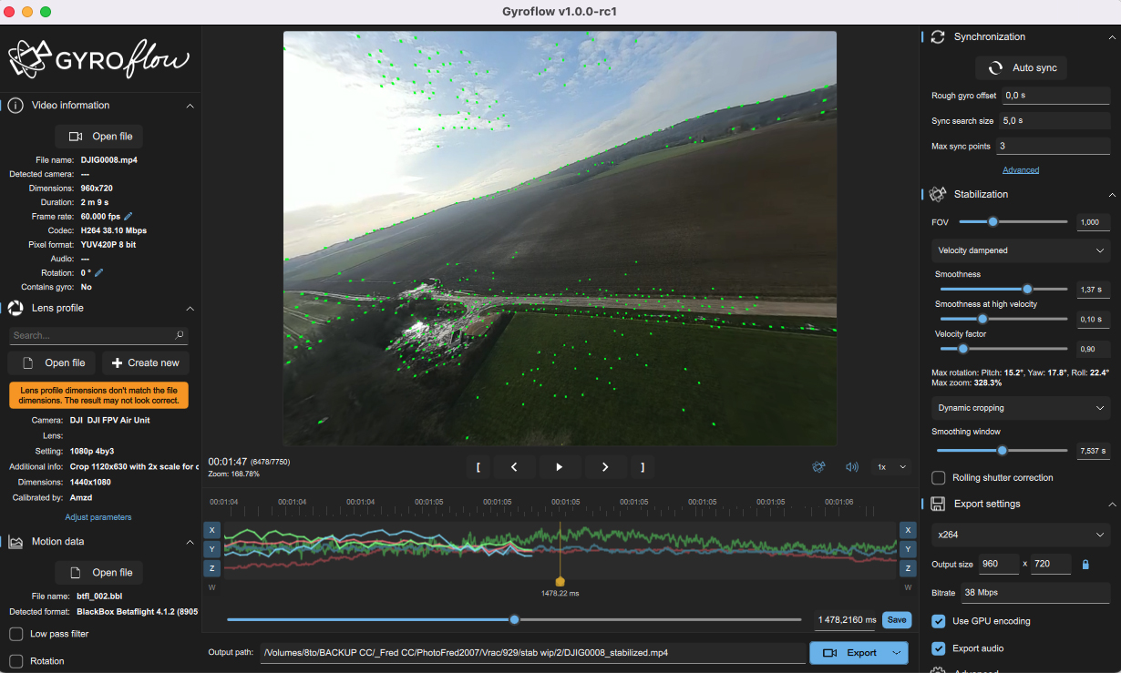Click the Rough gyro offset field
The height and width of the screenshot is (673, 1121).
1056,95
